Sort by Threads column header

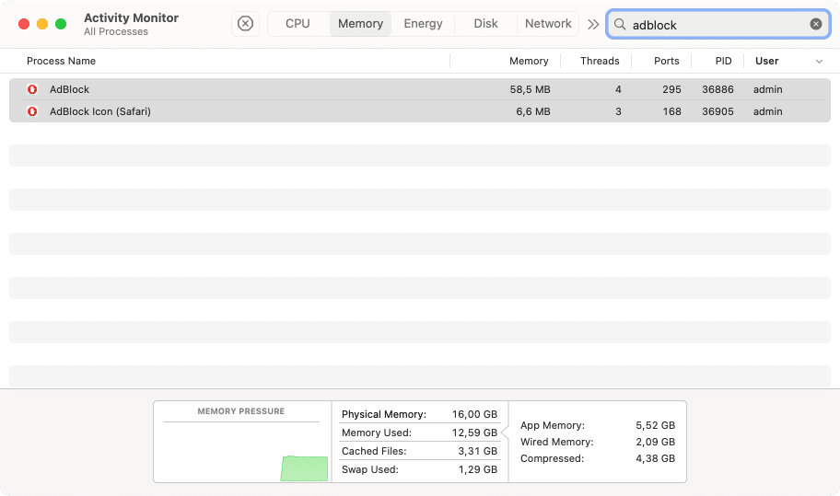click(600, 61)
